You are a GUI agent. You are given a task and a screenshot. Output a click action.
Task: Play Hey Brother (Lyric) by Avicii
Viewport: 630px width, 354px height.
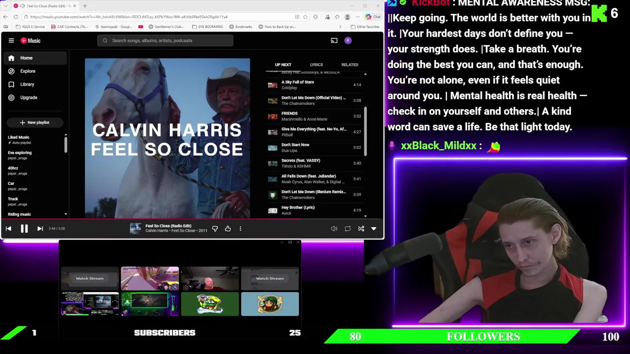314,210
